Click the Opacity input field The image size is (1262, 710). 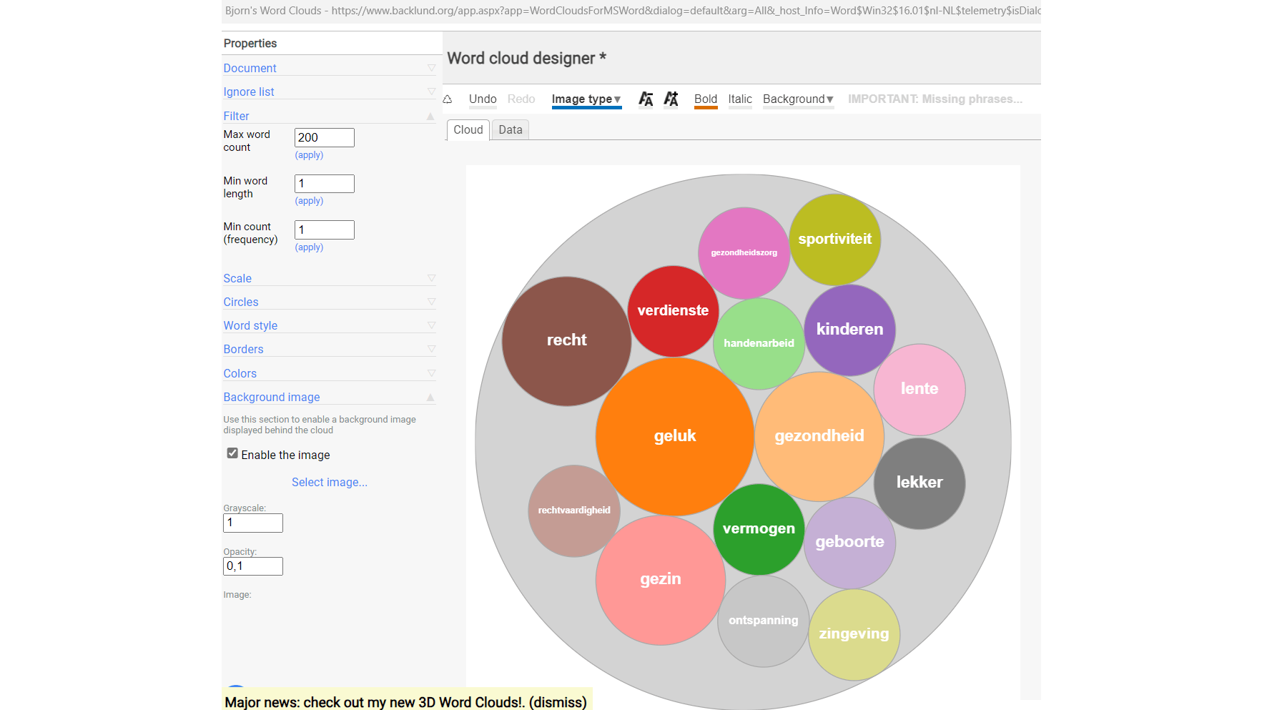pos(253,566)
